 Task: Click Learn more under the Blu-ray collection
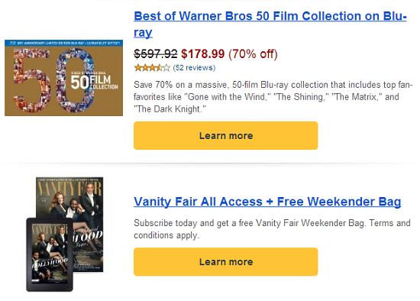tap(226, 136)
